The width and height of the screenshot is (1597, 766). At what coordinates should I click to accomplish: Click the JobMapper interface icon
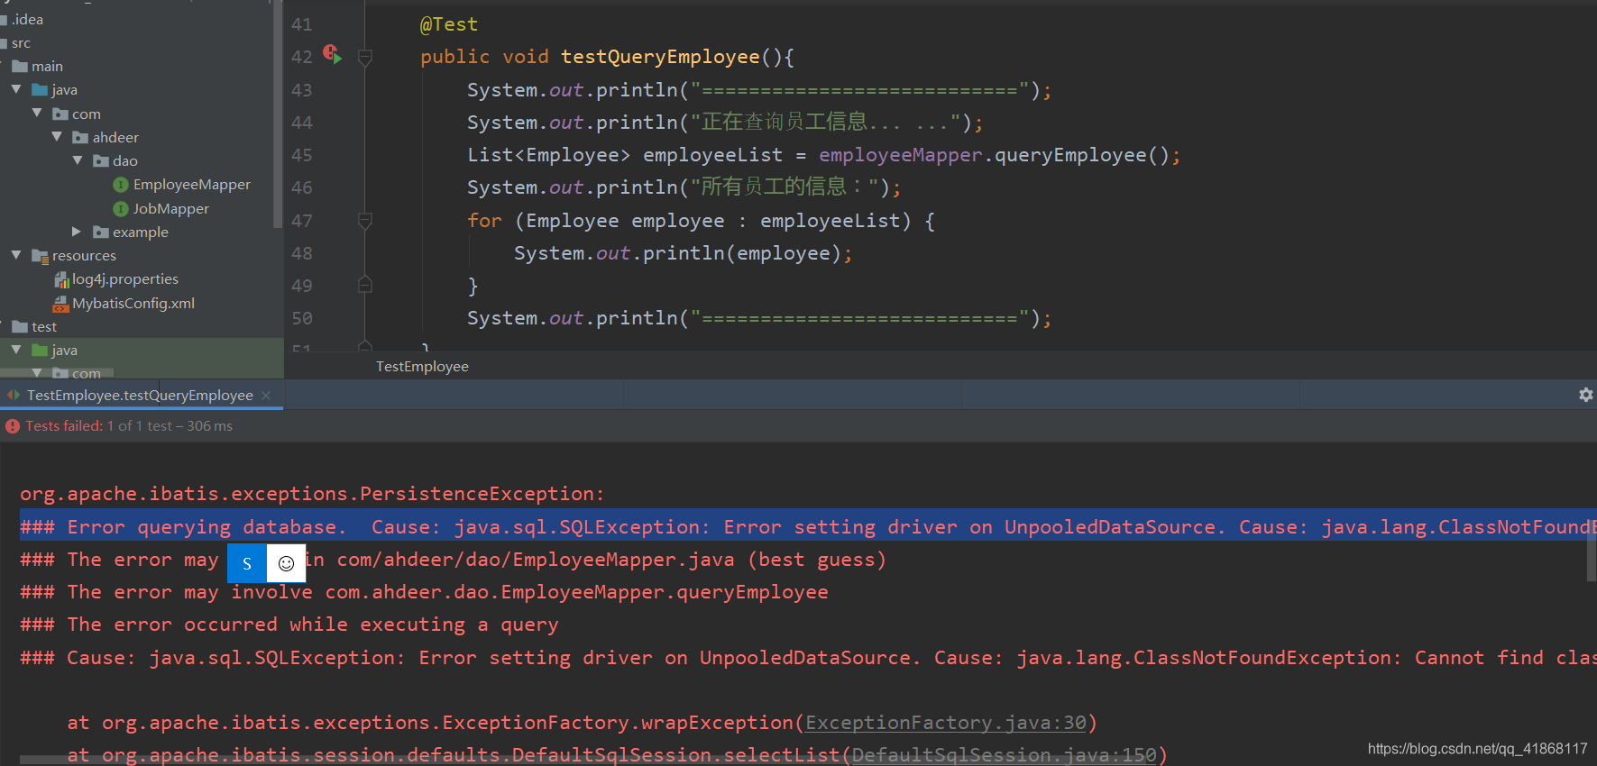(x=121, y=209)
